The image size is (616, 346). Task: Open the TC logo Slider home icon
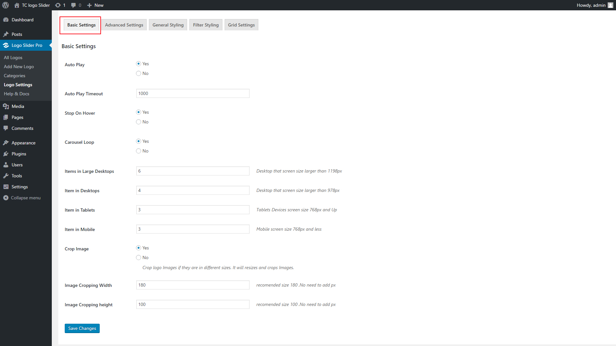(17, 5)
